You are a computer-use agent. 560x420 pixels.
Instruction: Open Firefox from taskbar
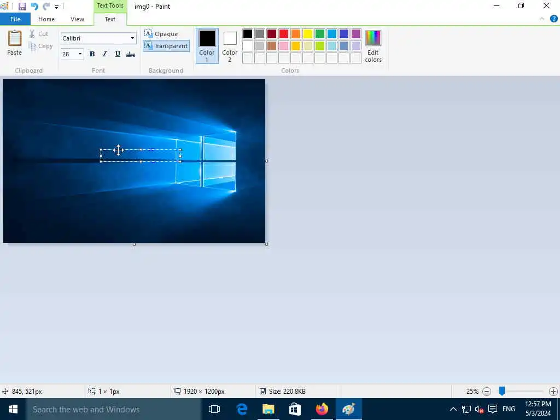tap(322, 409)
